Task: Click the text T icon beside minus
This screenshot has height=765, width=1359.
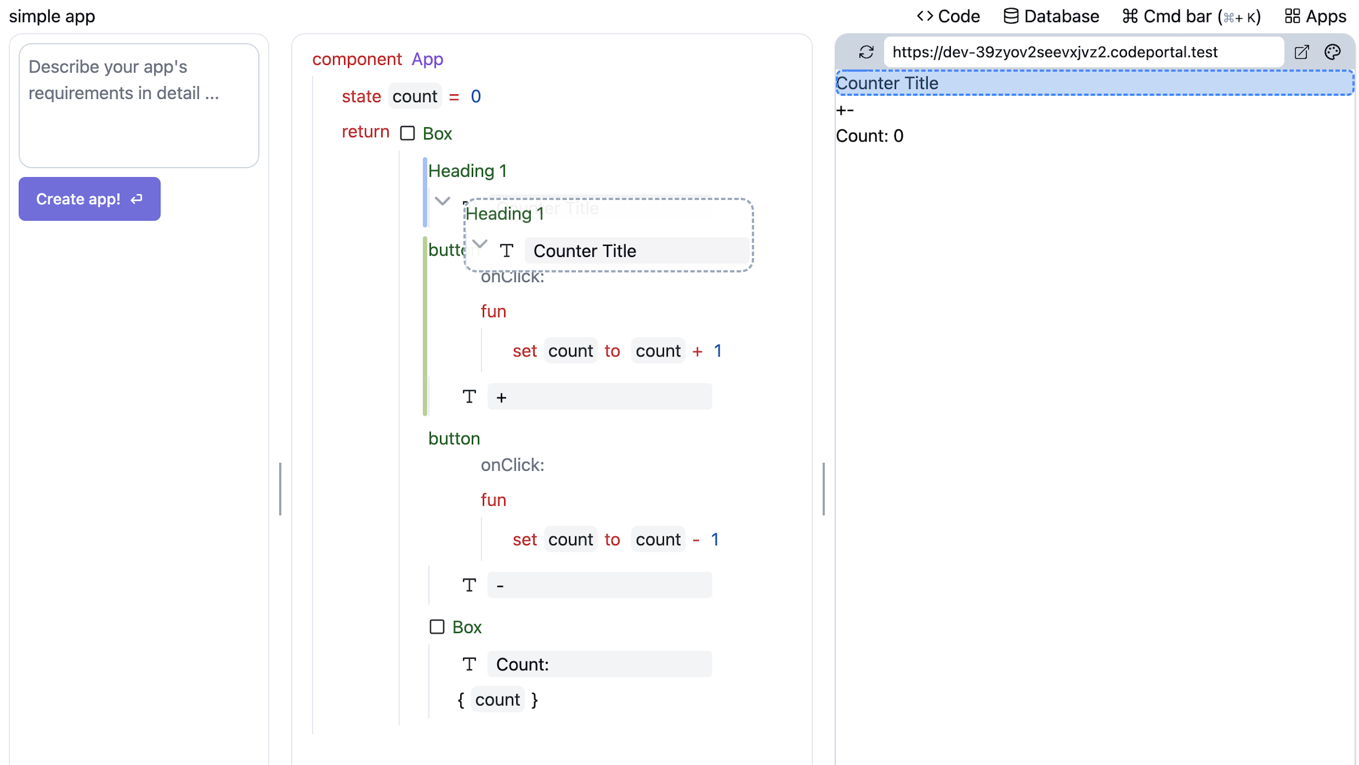Action: click(469, 585)
